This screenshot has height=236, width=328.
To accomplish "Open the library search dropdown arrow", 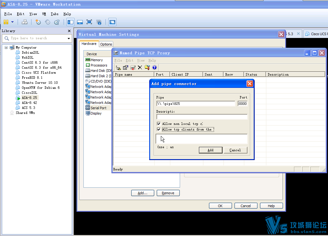I will (69, 38).
